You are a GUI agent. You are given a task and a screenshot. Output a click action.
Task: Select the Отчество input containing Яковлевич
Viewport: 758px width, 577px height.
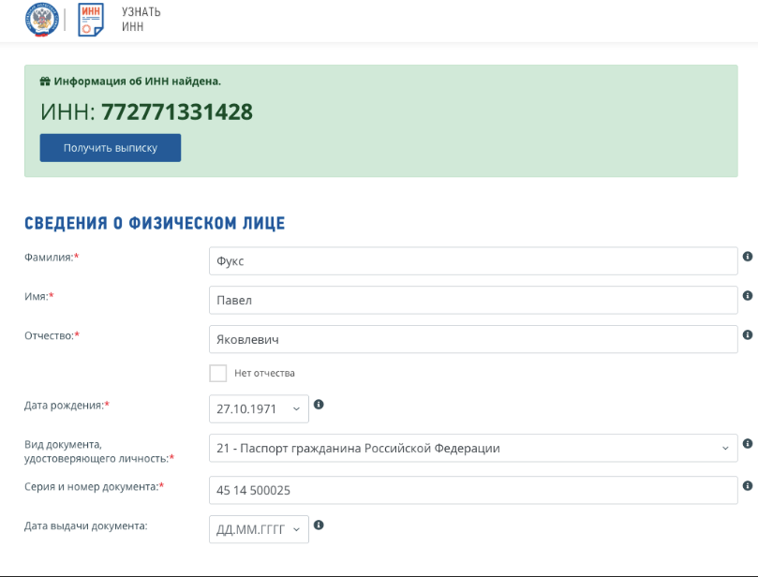point(473,340)
